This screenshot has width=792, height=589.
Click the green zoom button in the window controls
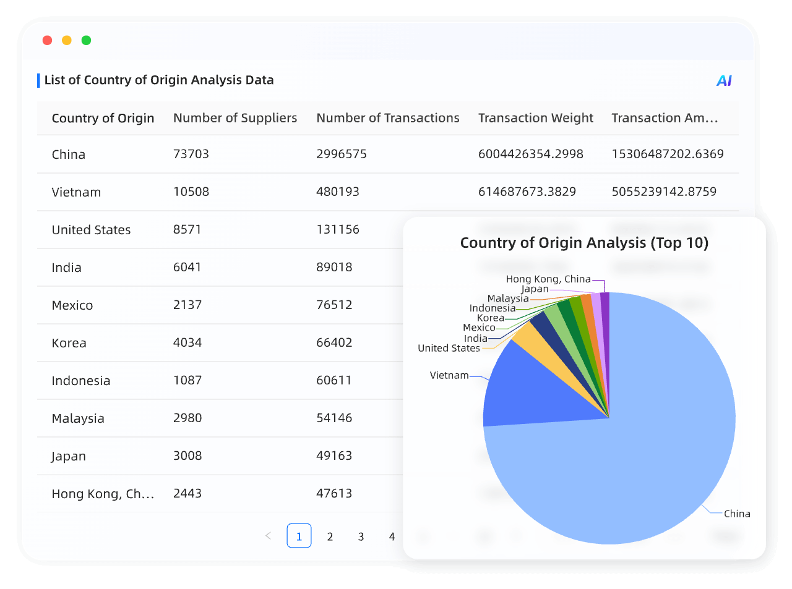click(x=86, y=40)
